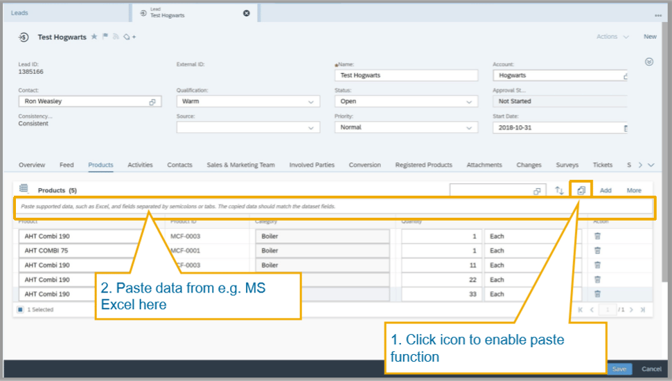Viewport: 672px width, 381px height.
Task: Open the Surveys tab
Action: (x=567, y=165)
